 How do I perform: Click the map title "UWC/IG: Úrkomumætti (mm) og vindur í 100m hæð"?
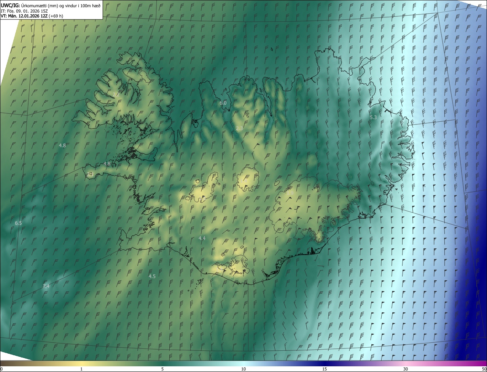pos(51,5)
